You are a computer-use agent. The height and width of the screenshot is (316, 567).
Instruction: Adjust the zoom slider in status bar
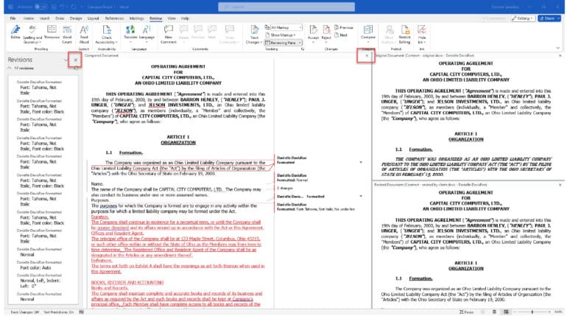tap(532, 312)
